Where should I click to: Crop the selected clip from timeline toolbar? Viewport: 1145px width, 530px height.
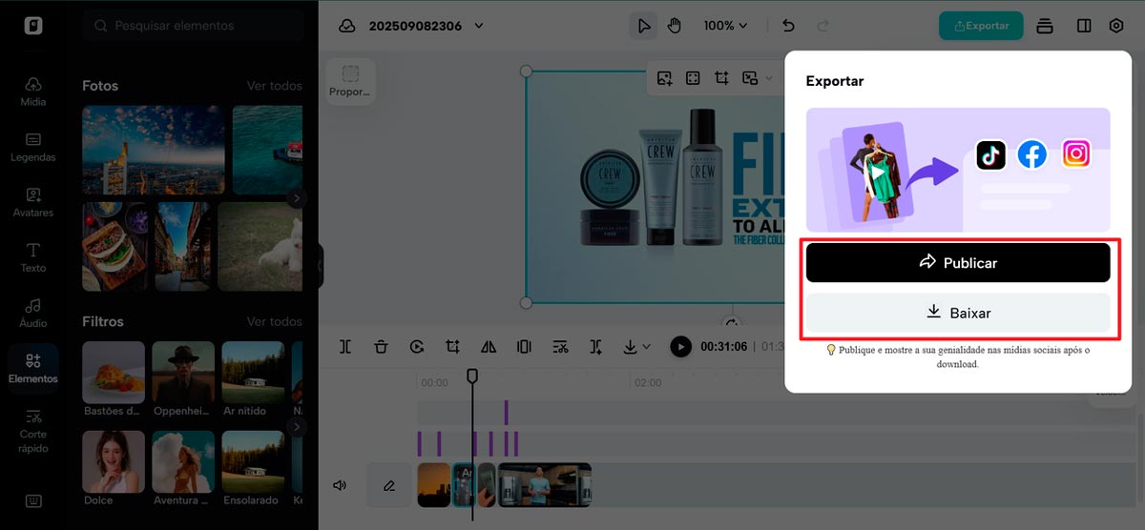(453, 347)
